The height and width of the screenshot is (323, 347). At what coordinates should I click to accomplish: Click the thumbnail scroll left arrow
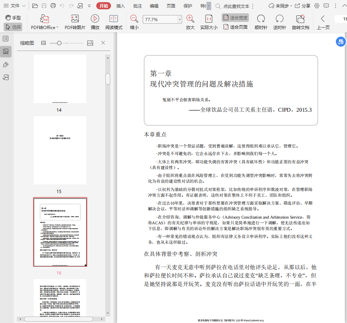click(20, 319)
